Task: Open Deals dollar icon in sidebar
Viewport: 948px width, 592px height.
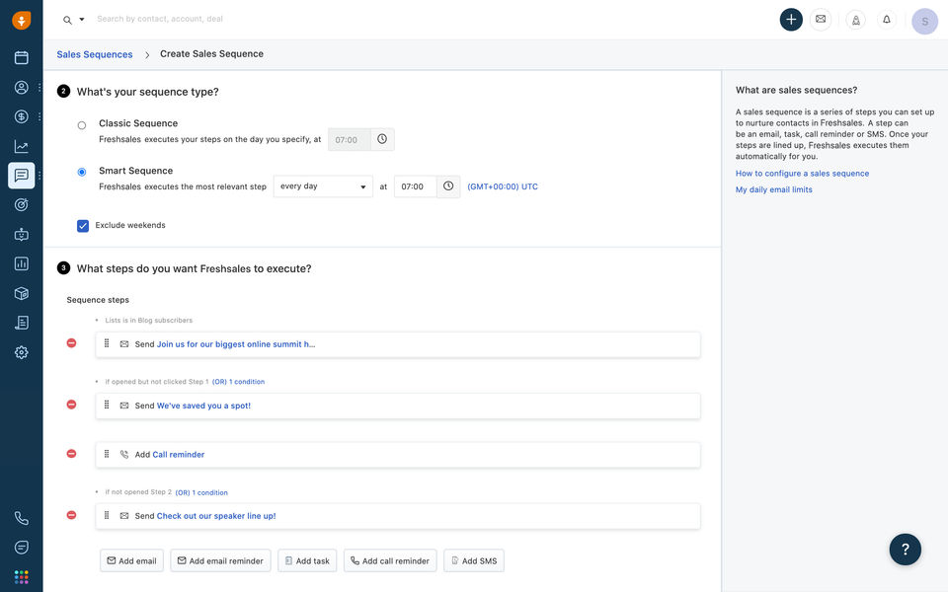Action: coord(22,116)
